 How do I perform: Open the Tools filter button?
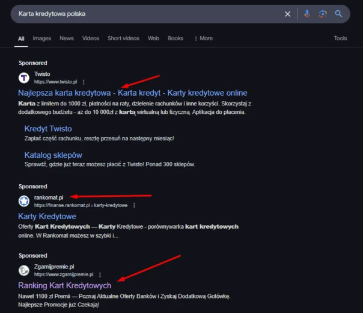[340, 39]
